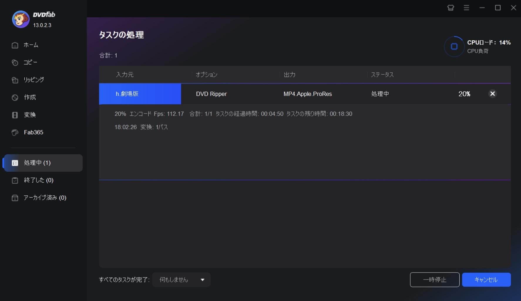
Task: Switch to コピー module
Action: coord(30,62)
